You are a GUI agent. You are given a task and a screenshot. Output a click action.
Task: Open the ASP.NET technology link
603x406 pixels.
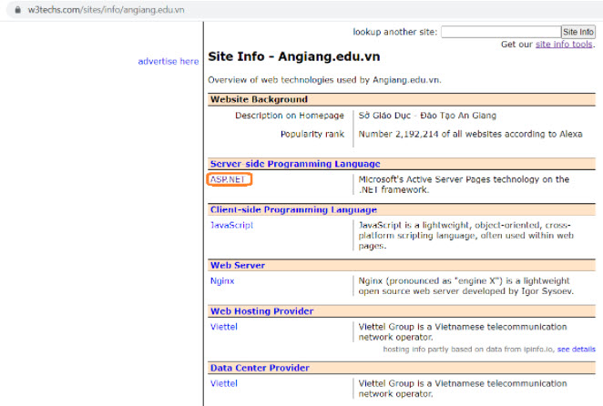tap(228, 179)
